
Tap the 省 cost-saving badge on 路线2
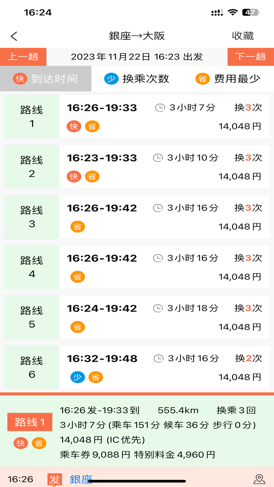[x=92, y=176]
